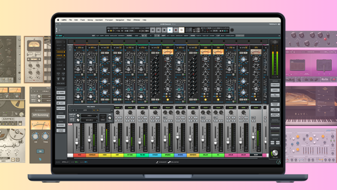Click the round icon right of transport
Image resolution: width=337 pixels, height=190 pixels.
pyautogui.click(x=232, y=30)
